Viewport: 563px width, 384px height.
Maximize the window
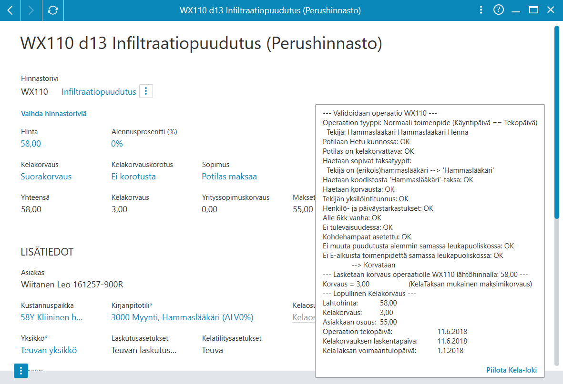(x=533, y=10)
